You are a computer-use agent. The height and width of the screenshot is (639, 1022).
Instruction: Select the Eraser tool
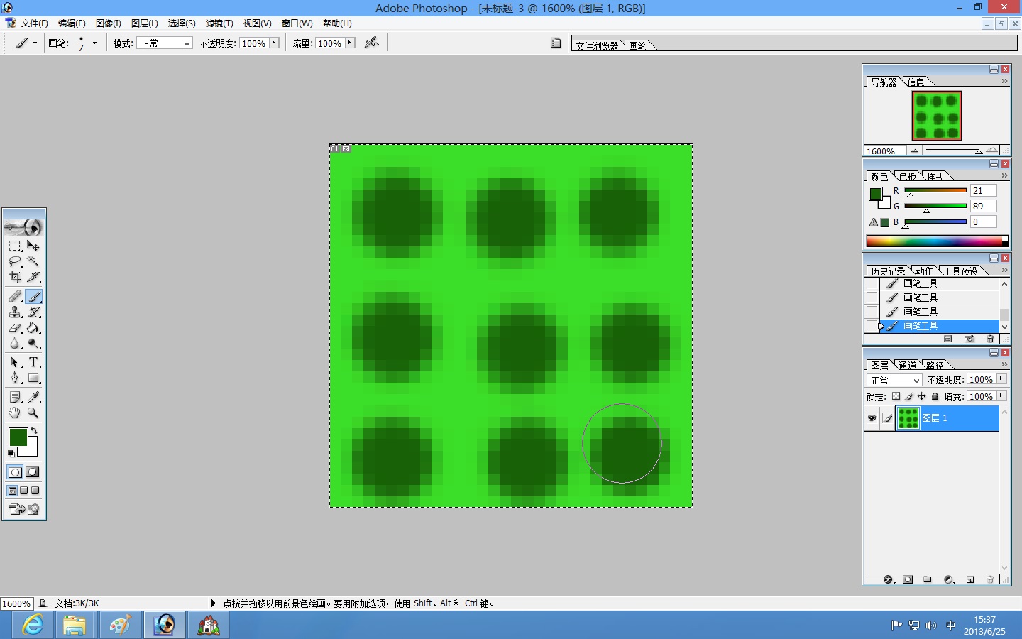pyautogui.click(x=15, y=328)
